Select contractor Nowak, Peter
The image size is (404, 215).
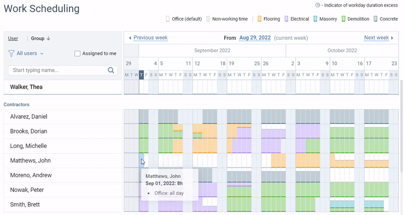63,190
